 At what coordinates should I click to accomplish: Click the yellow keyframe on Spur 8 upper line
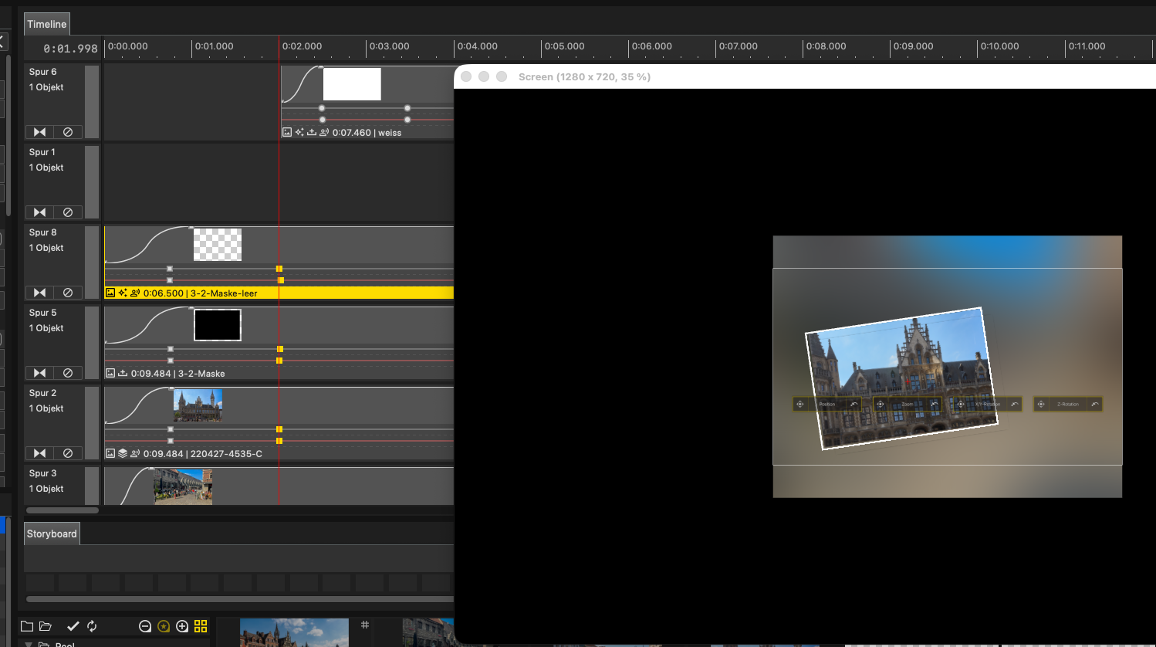point(279,269)
